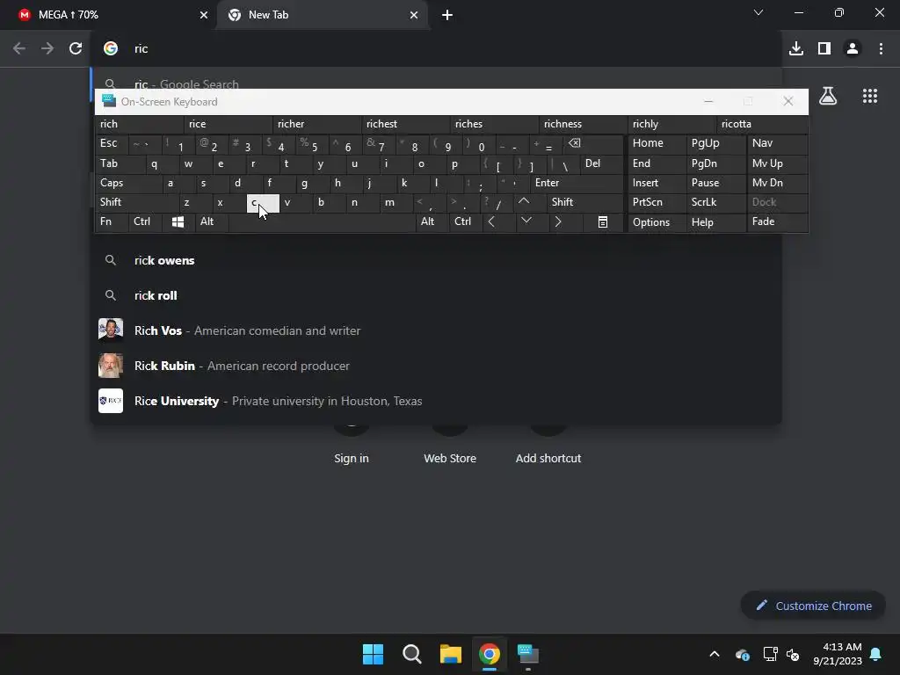900x675 pixels.
Task: Click the new tab plus button
Action: coord(447,16)
